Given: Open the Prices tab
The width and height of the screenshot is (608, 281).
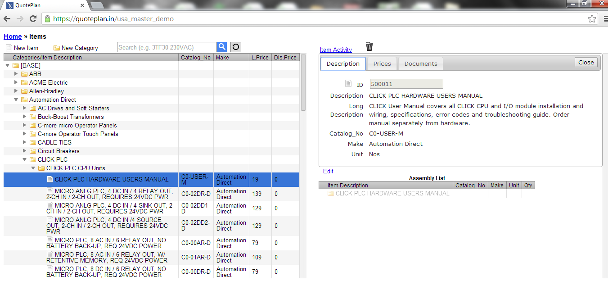Looking at the screenshot, I should (382, 63).
